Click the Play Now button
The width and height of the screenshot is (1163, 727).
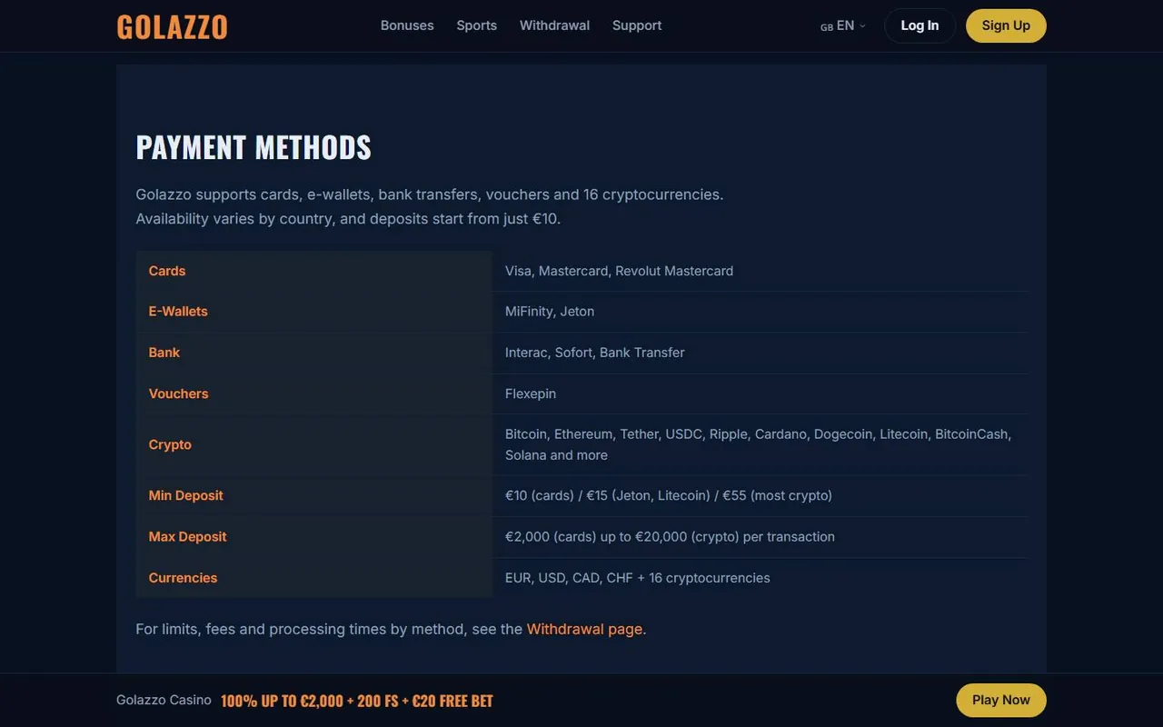[x=1001, y=700]
